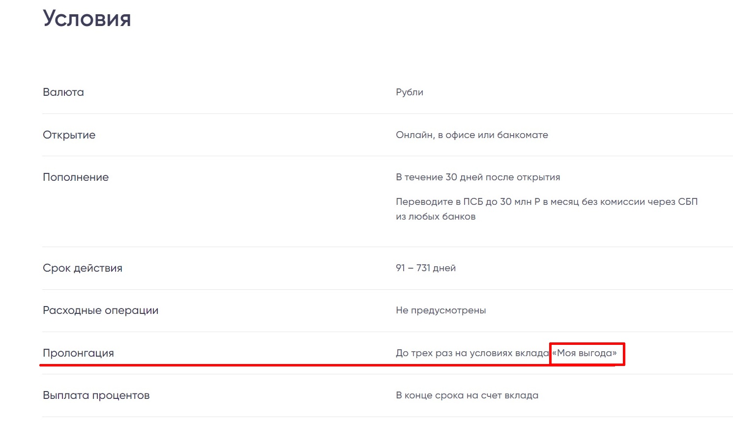
Task: Select the Открытие row label
Action: 69,135
